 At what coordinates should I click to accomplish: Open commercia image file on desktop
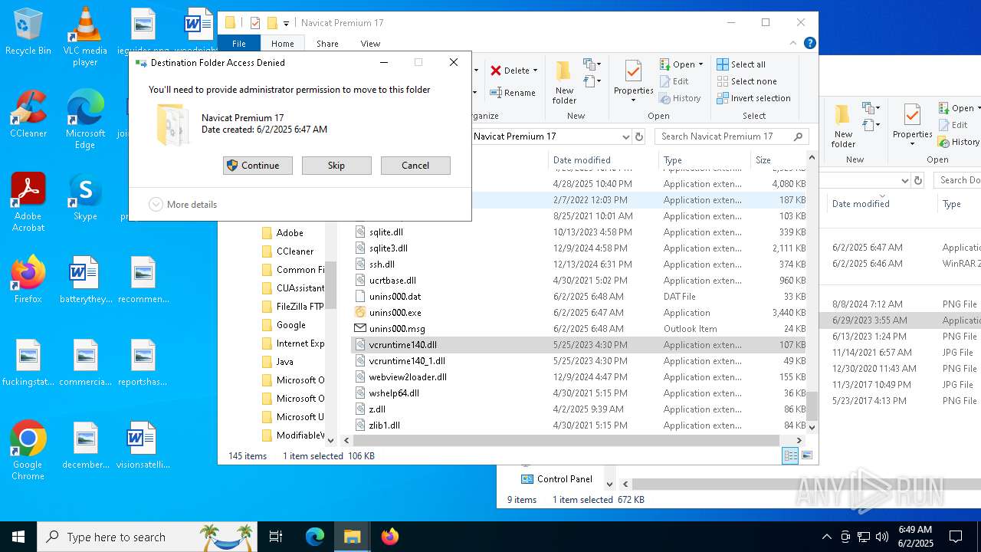pyautogui.click(x=85, y=362)
